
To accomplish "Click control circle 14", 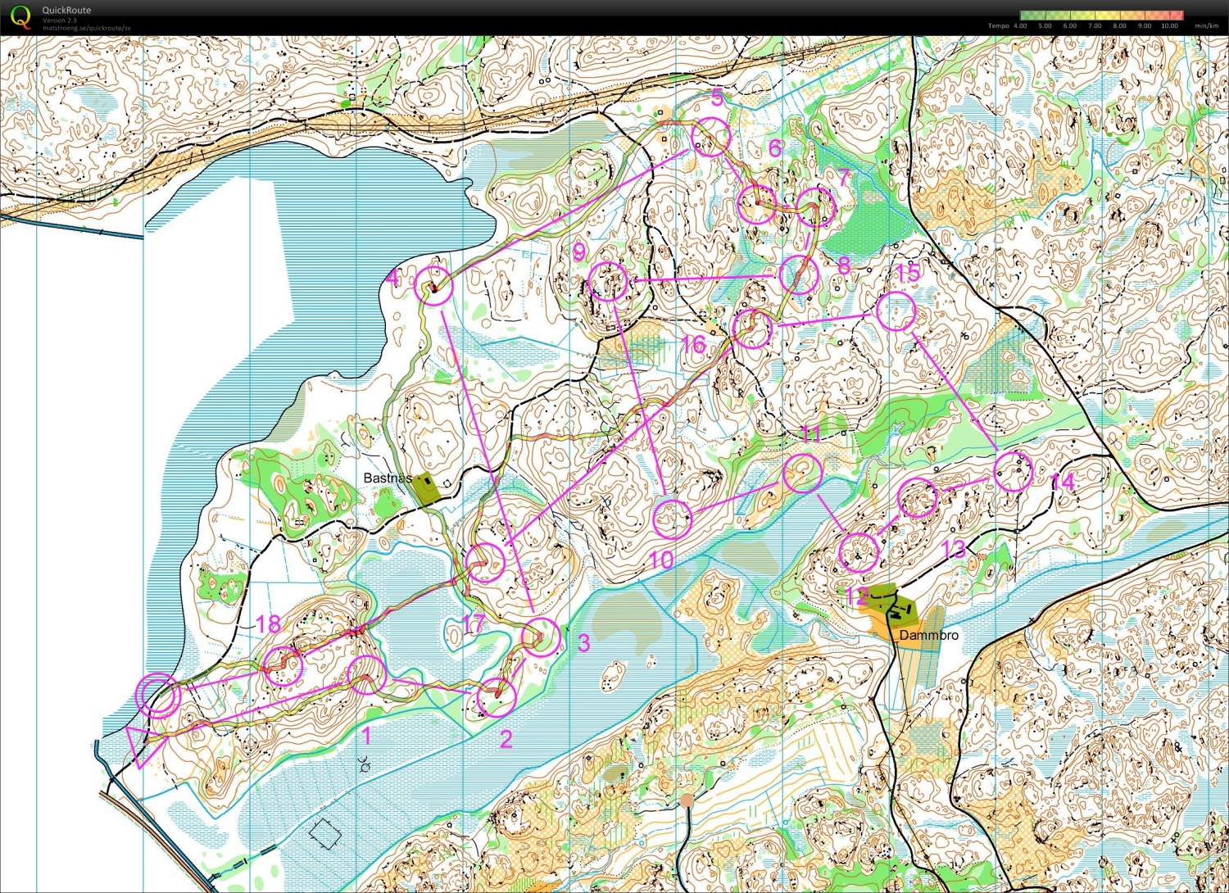I will (x=1014, y=472).
